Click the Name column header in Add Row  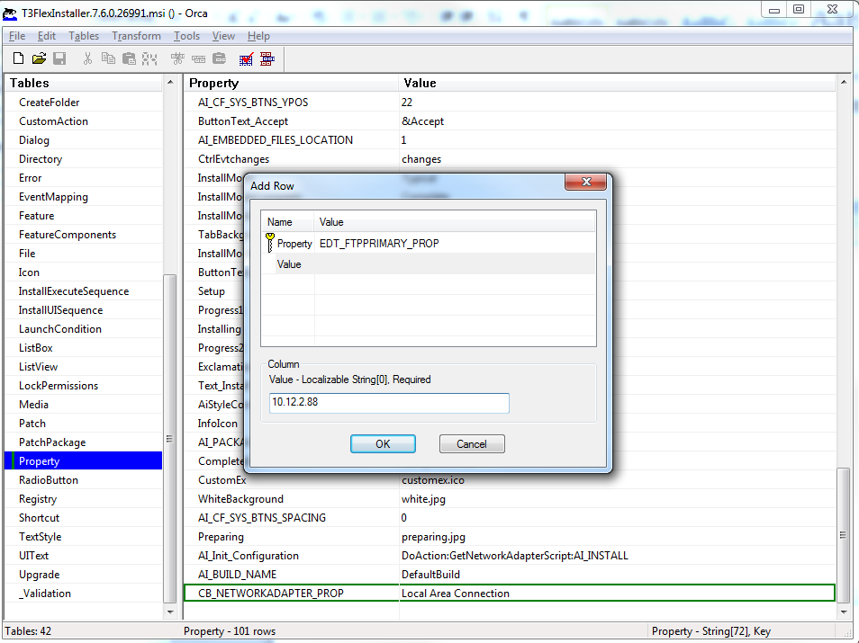click(287, 221)
